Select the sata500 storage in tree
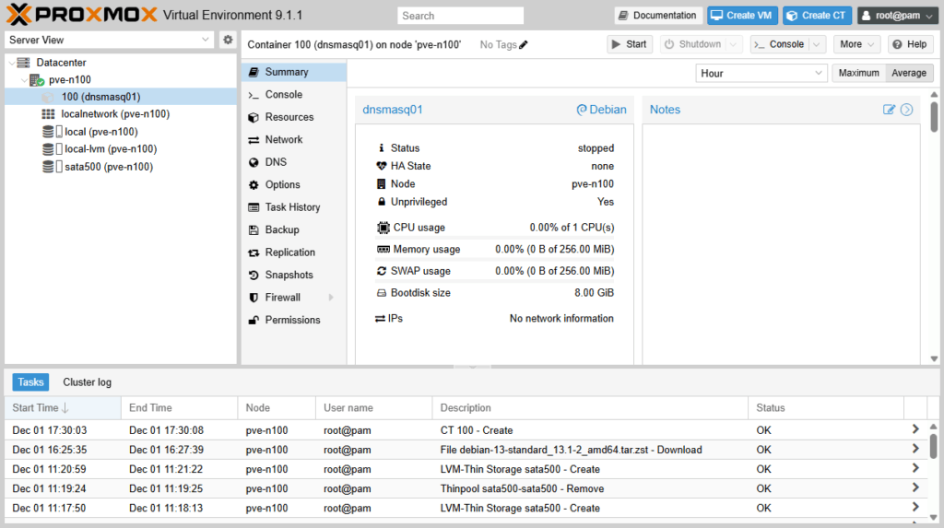The width and height of the screenshot is (944, 528). (108, 167)
